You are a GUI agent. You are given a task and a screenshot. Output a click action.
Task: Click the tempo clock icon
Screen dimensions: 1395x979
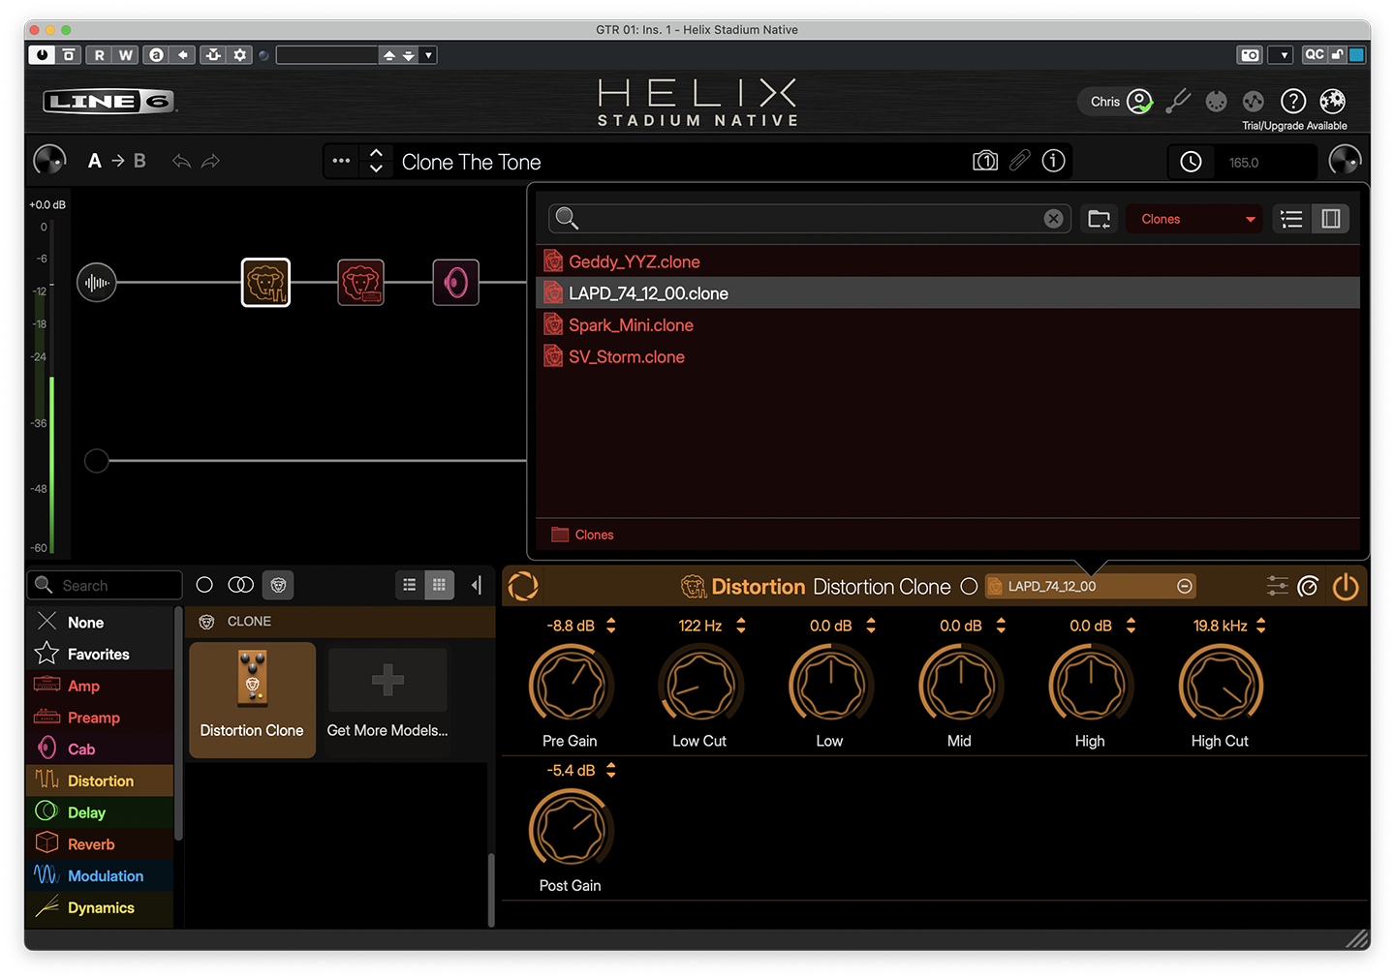1191,162
